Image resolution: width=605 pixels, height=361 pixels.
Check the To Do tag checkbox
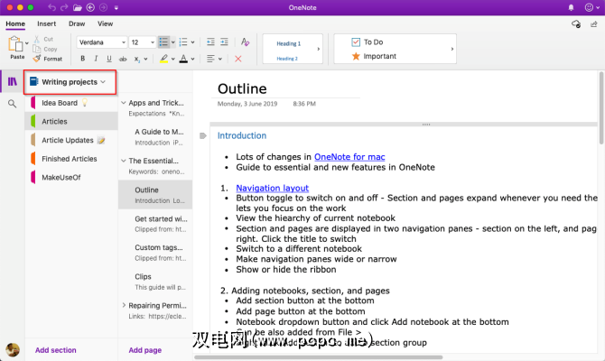point(355,42)
